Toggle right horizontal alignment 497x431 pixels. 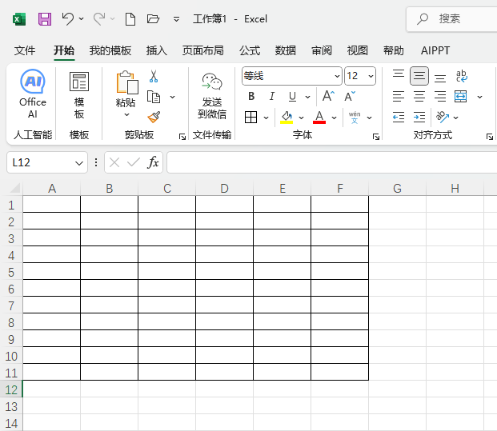440,96
